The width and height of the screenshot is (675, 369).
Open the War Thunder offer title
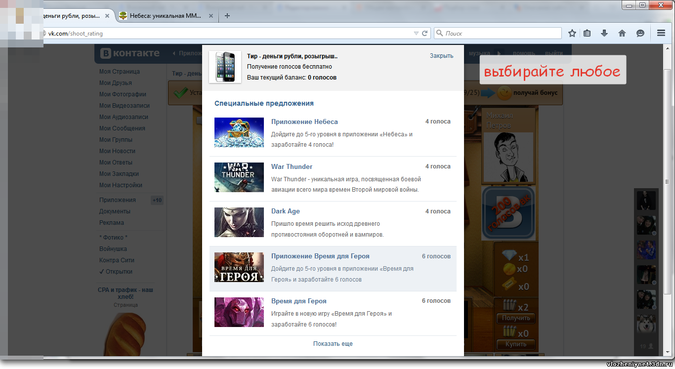[292, 166]
